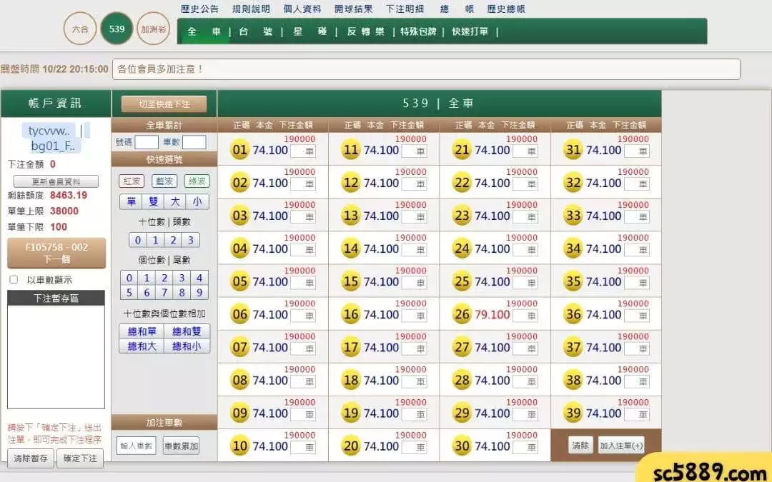Click yellow number ball 36
Screen dimensions: 772x482
click(x=573, y=314)
